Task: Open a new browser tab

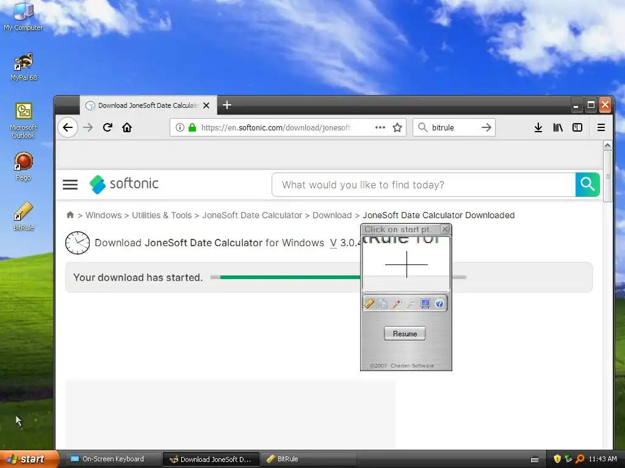Action: [227, 105]
